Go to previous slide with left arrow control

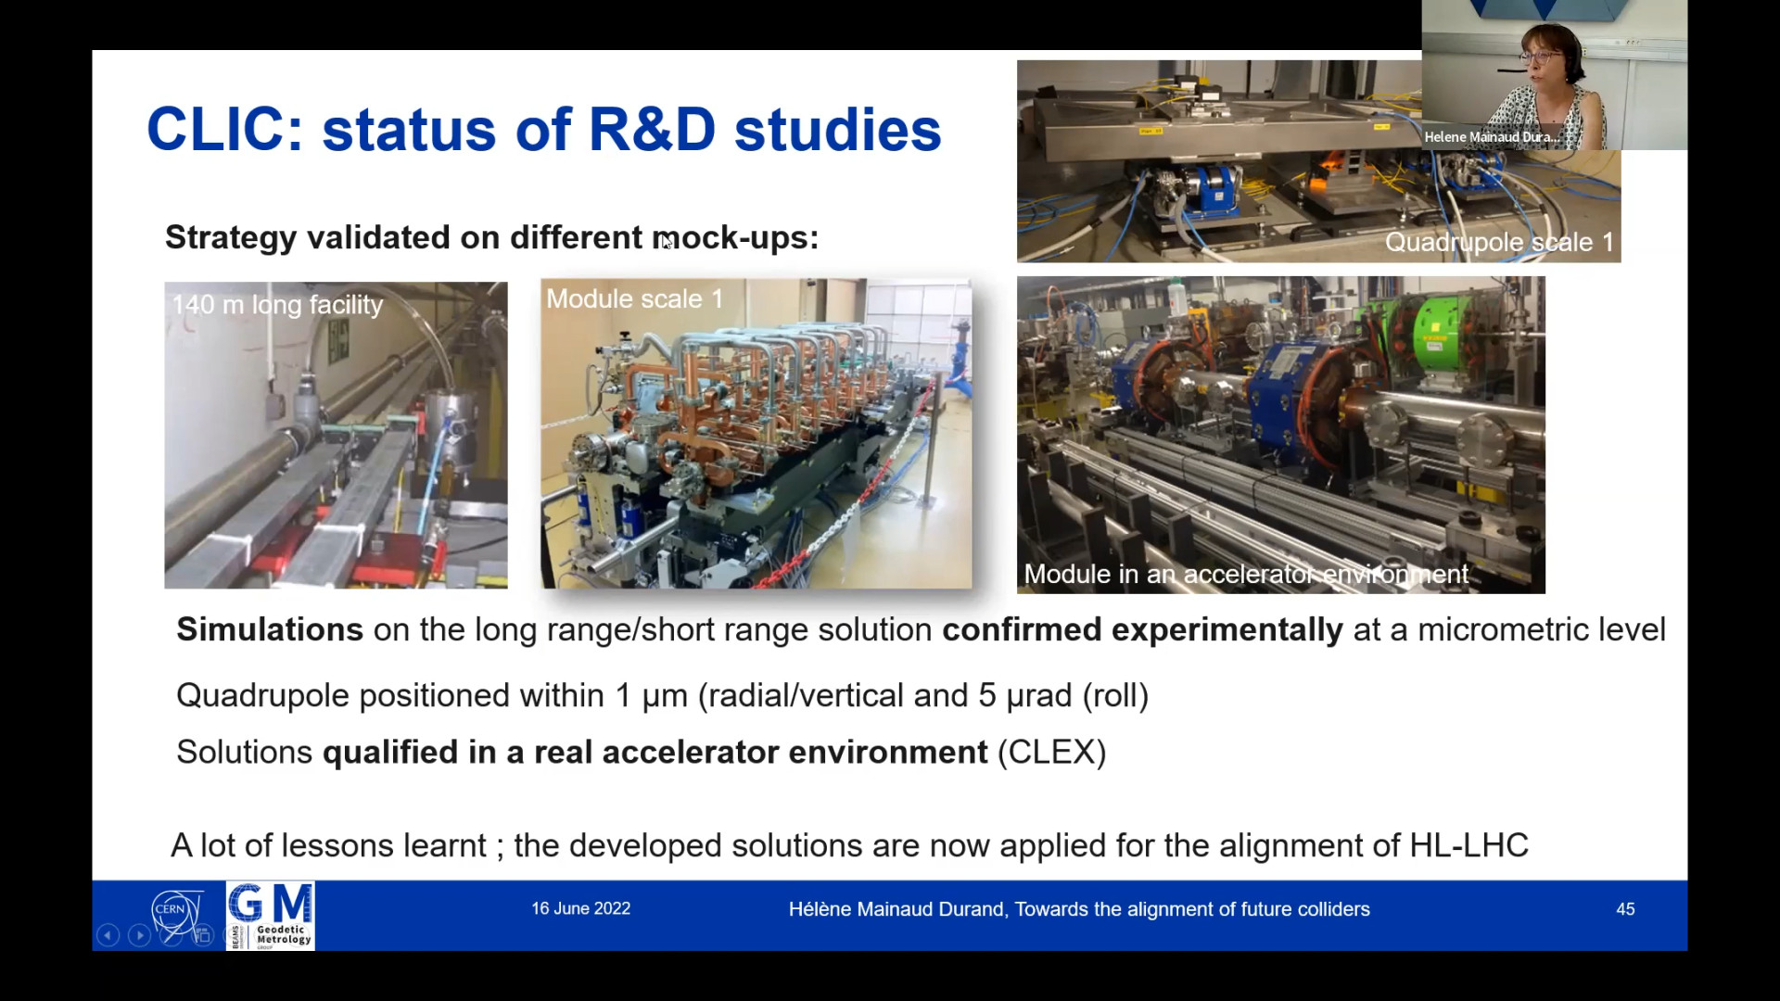[x=108, y=935]
